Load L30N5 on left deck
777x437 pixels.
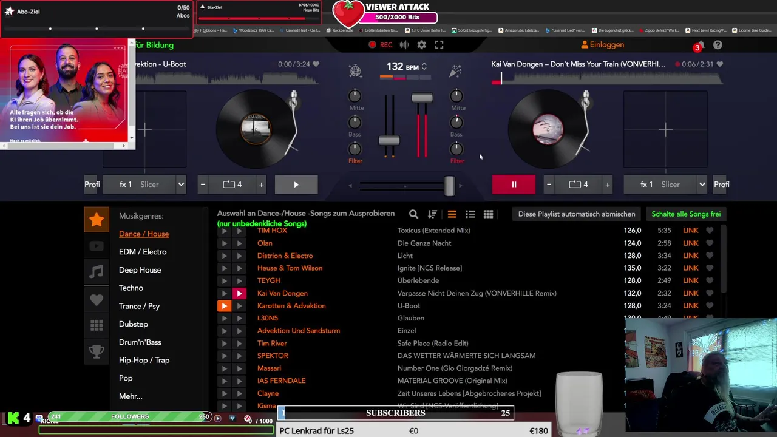(x=224, y=318)
